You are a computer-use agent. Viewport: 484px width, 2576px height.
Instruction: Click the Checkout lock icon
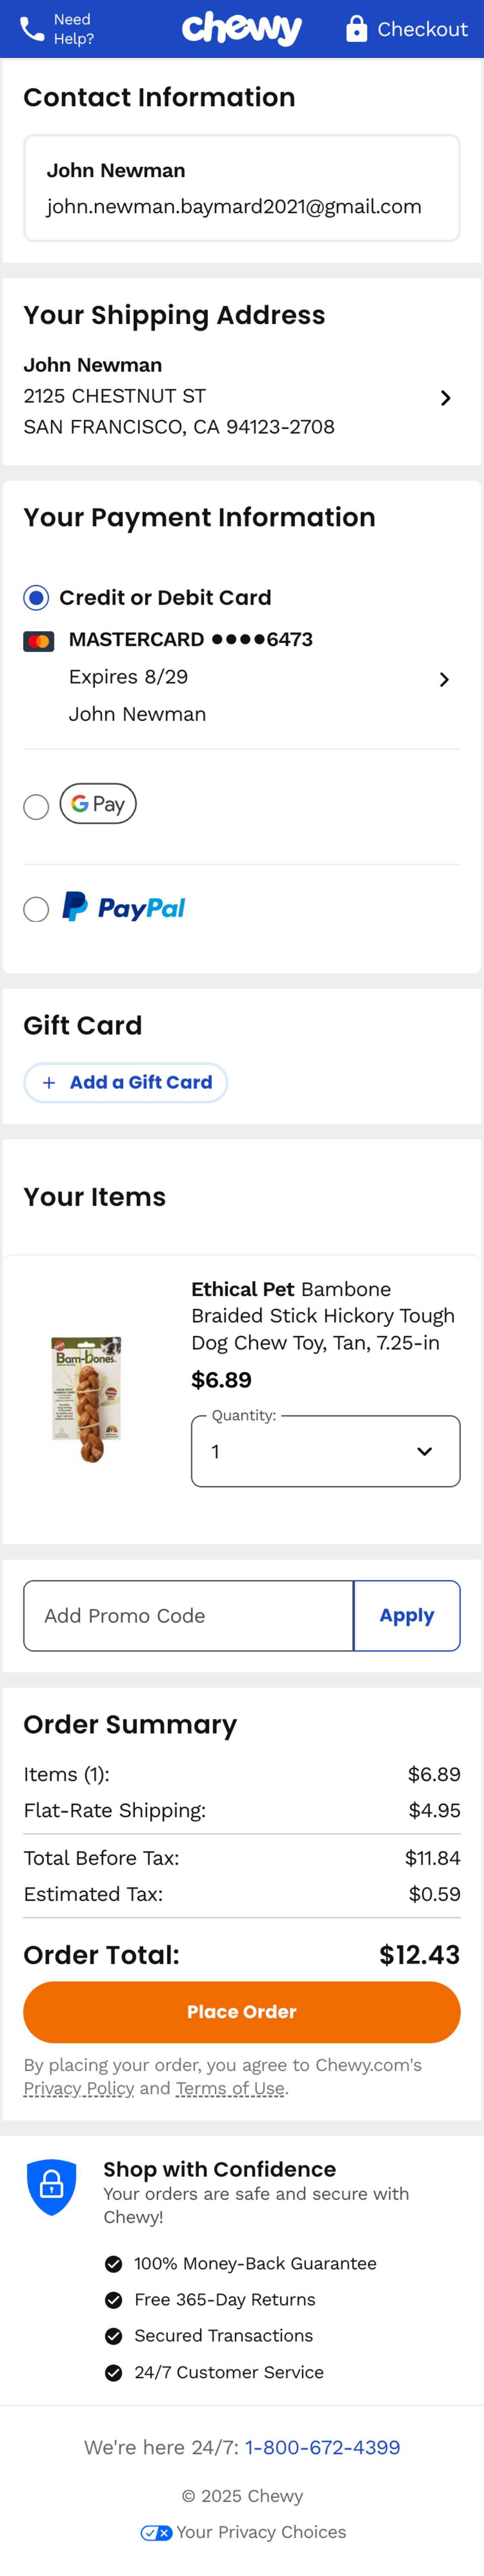point(356,29)
